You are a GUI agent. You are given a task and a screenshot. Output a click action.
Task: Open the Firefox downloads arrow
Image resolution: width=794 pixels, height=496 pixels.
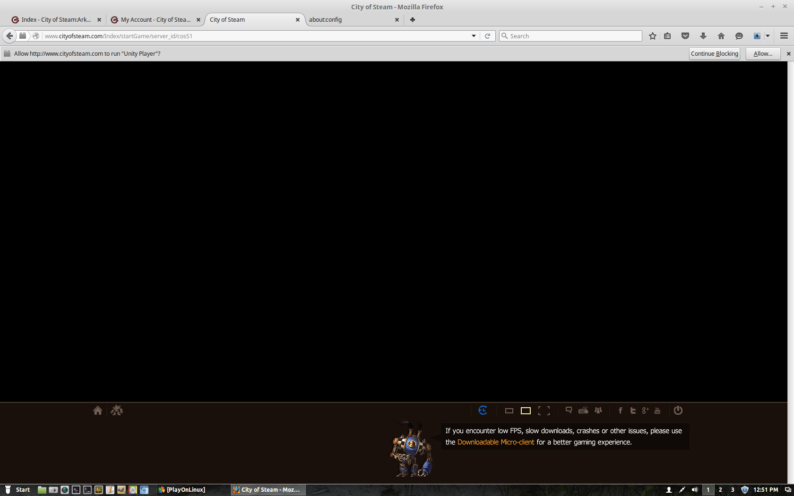[x=703, y=36]
